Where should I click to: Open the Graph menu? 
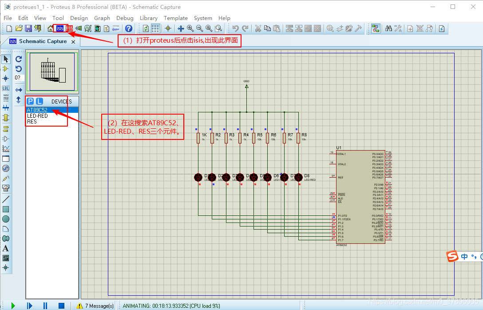tap(102, 18)
